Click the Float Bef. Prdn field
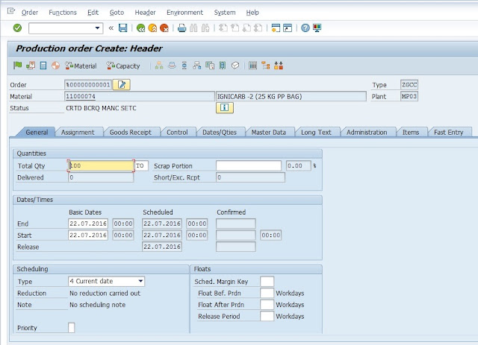 267,293
